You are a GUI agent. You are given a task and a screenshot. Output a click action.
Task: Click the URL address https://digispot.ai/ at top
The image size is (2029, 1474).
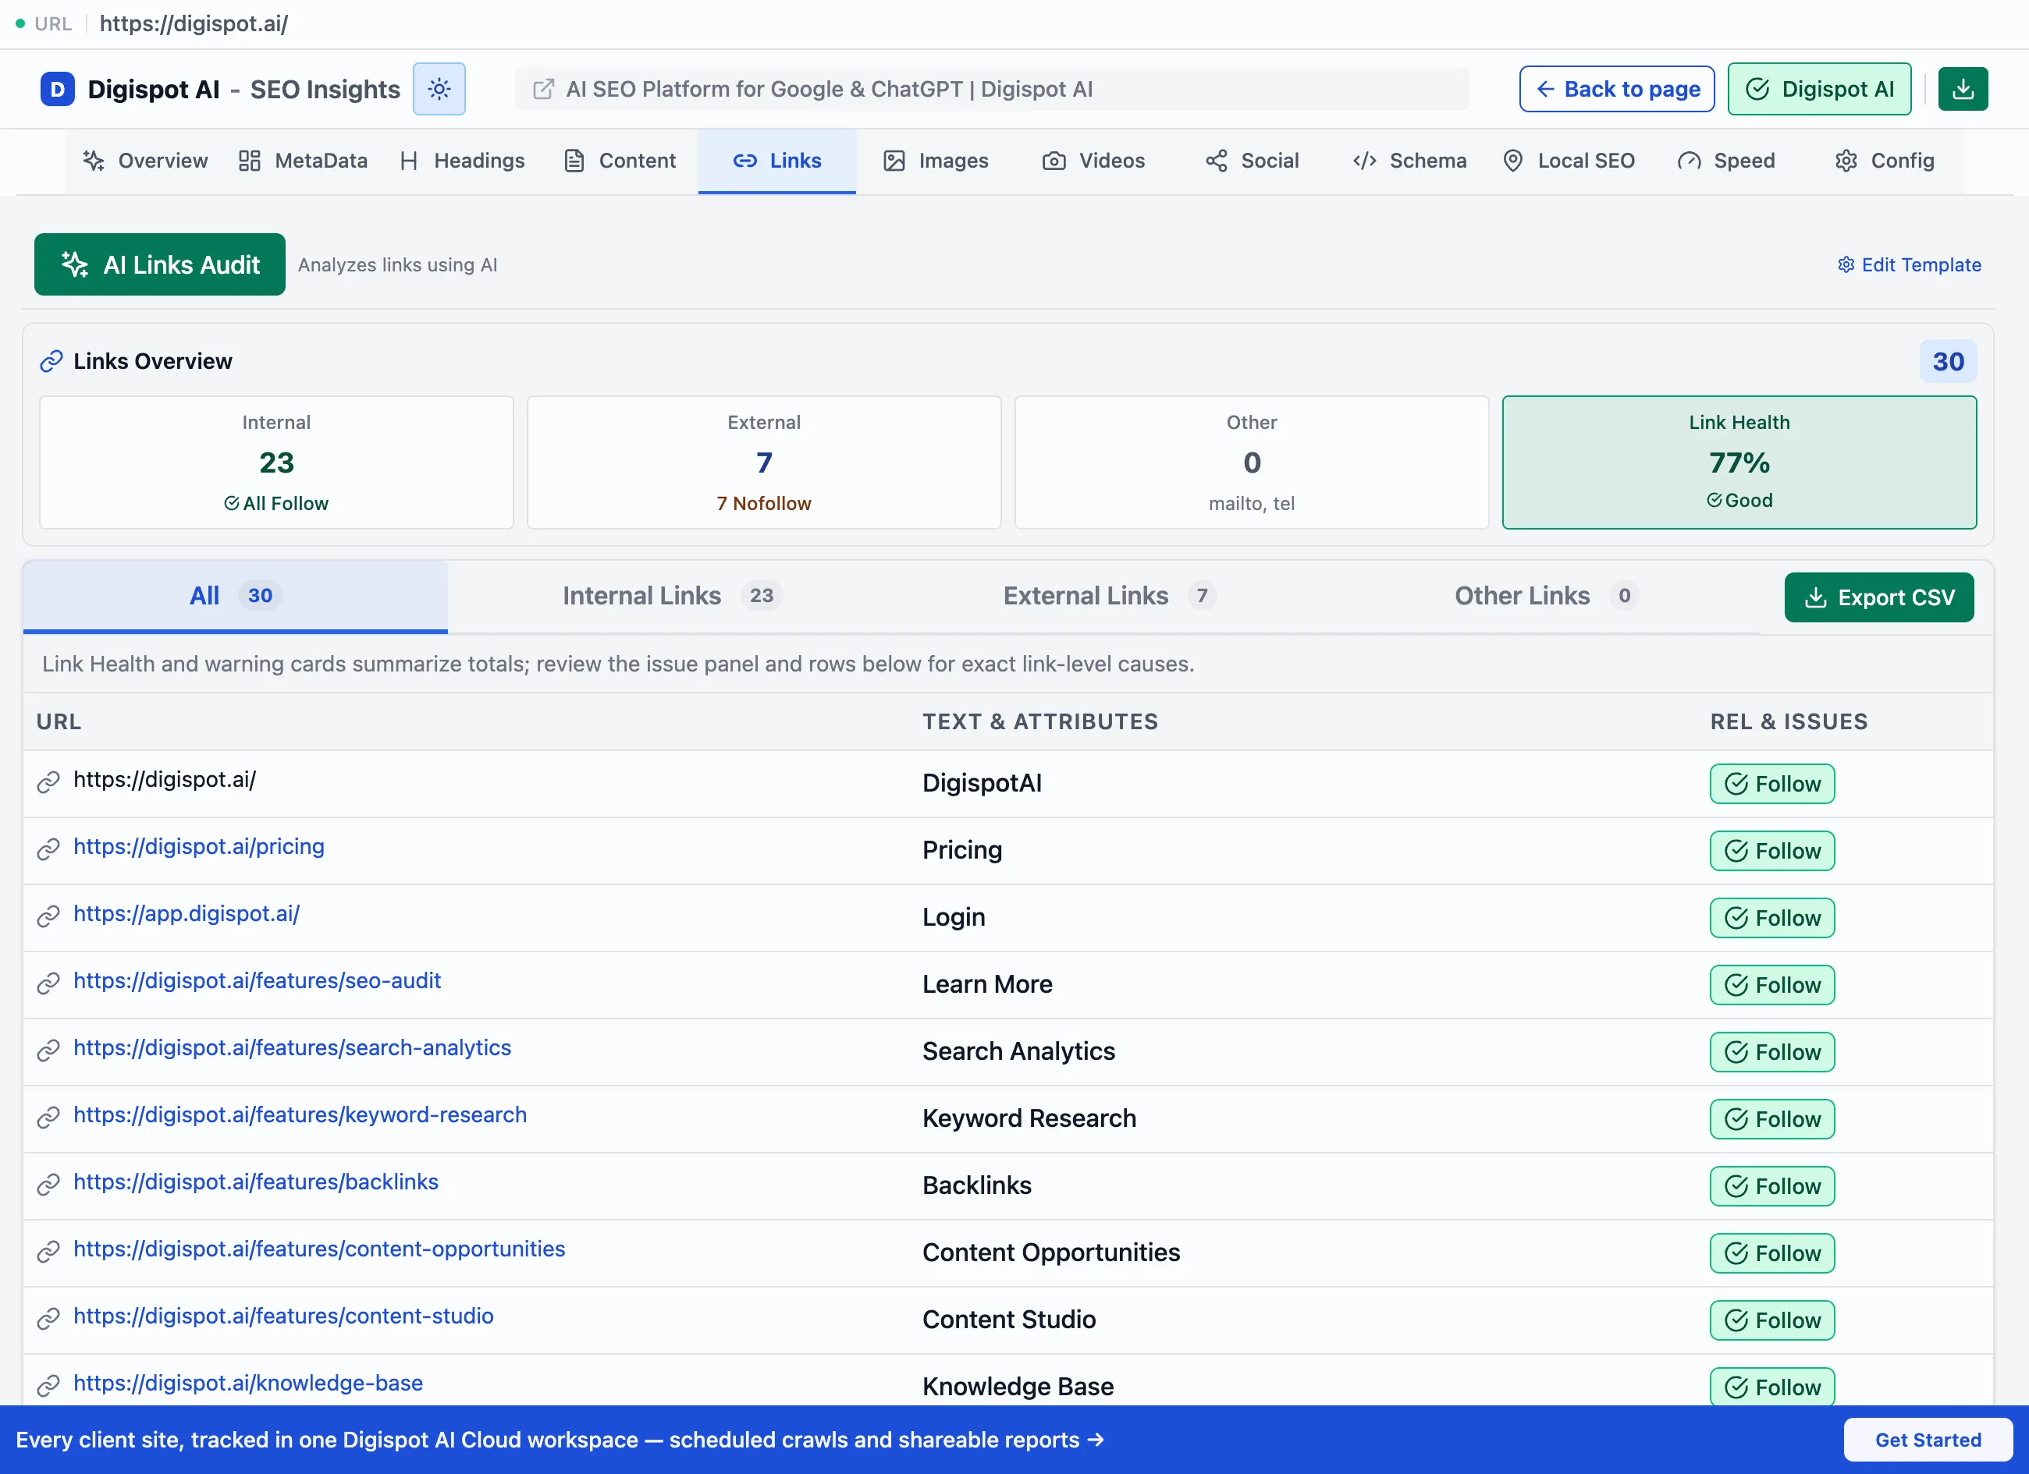tap(194, 24)
